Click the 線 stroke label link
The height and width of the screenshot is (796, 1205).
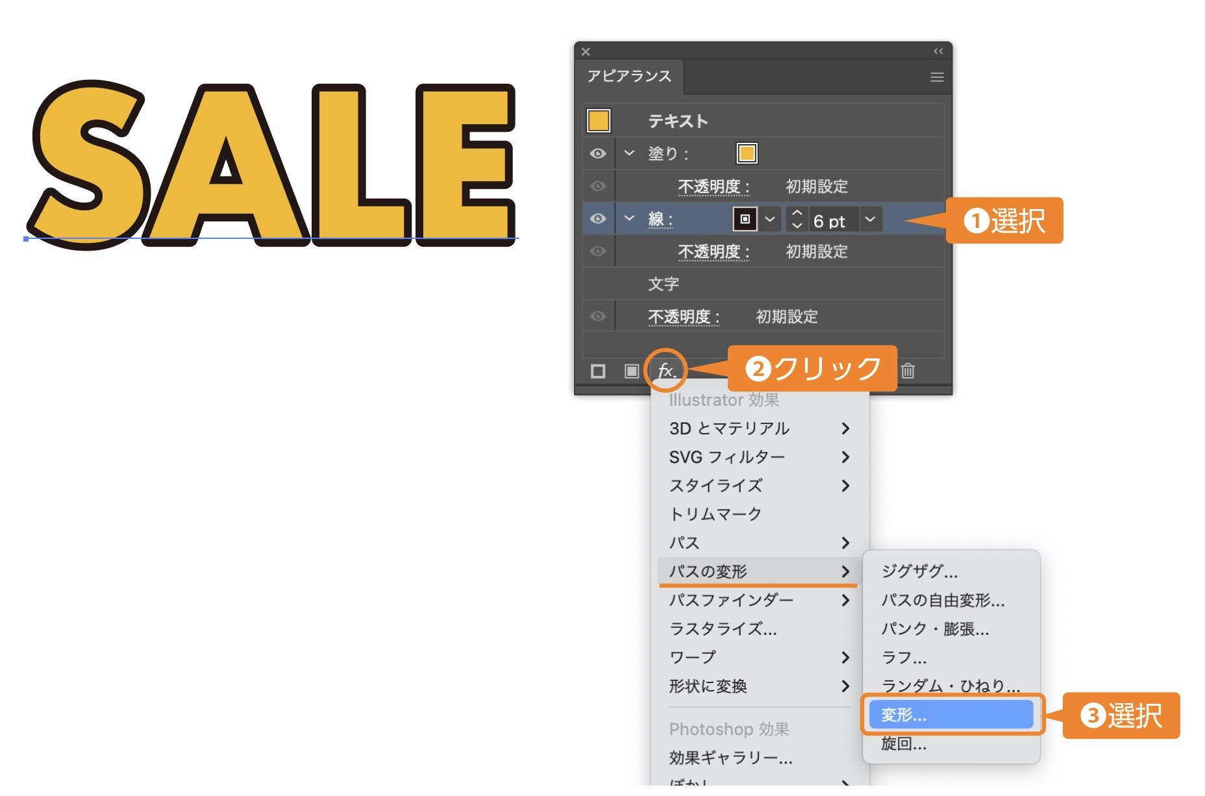click(x=660, y=219)
